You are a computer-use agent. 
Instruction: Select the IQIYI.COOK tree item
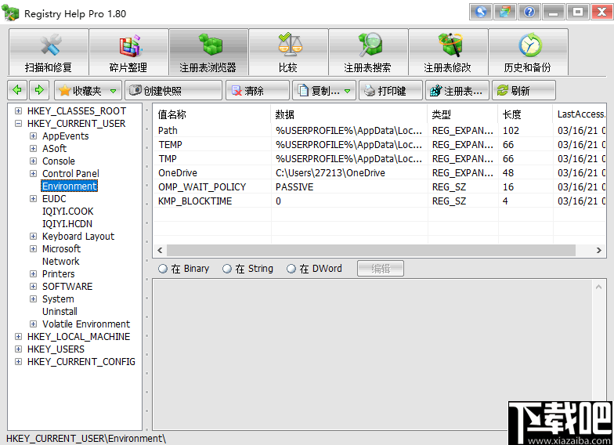67,212
